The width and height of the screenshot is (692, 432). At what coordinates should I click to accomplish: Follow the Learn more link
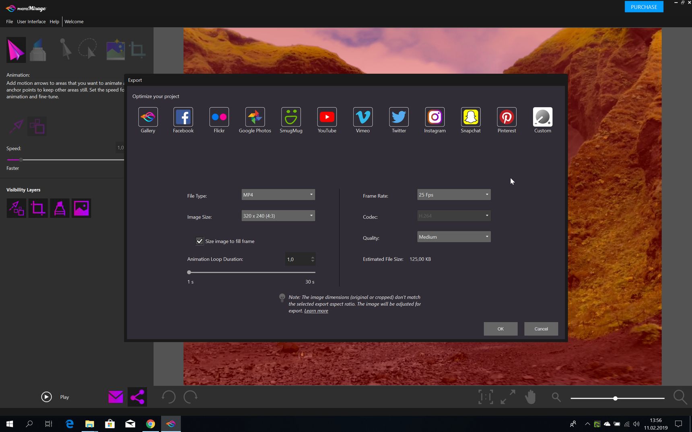click(x=316, y=311)
